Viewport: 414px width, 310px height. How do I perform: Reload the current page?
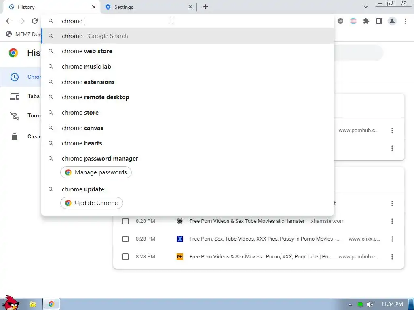pyautogui.click(x=35, y=21)
